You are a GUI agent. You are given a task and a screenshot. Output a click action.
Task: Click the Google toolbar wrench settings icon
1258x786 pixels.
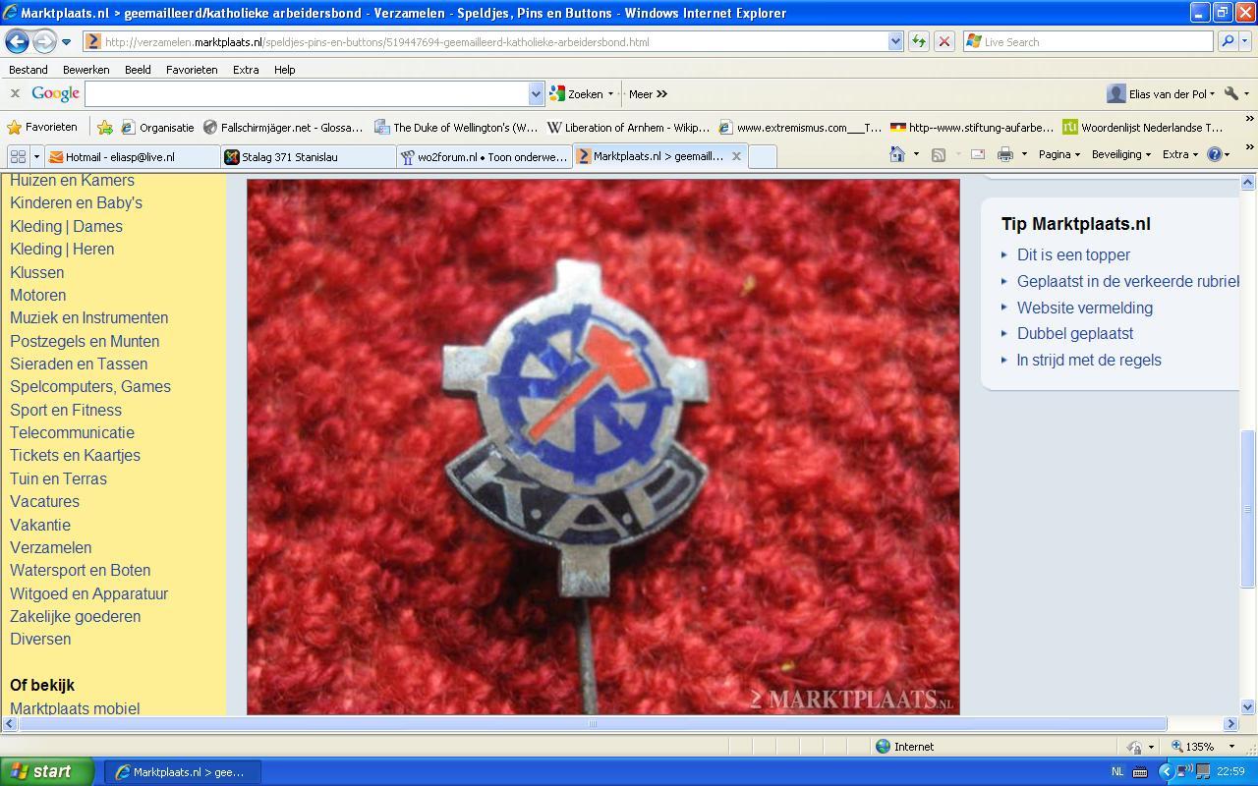pyautogui.click(x=1230, y=93)
